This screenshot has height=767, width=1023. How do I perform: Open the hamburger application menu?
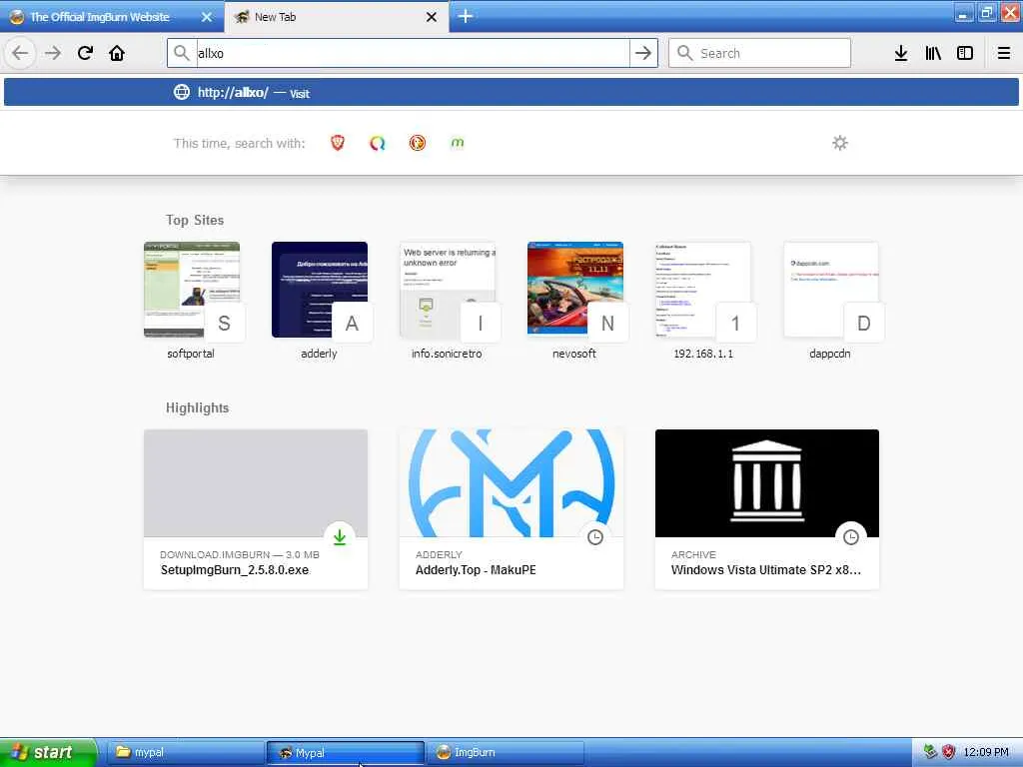point(1004,53)
